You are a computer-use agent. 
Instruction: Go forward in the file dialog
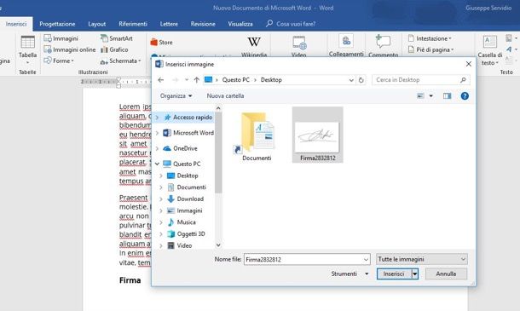[176, 80]
